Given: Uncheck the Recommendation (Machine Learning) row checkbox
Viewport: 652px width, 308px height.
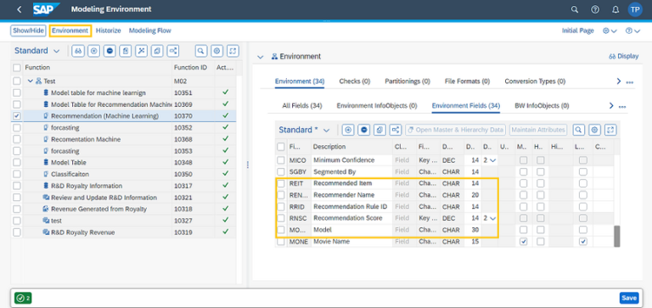Looking at the screenshot, I should click(x=17, y=116).
